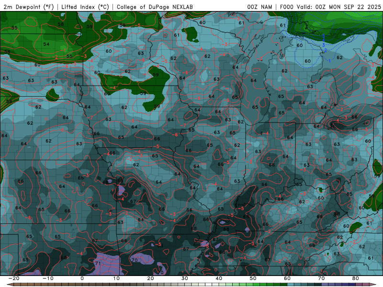Click the 40 label on the color scale
383x287 pixels.
click(219, 278)
